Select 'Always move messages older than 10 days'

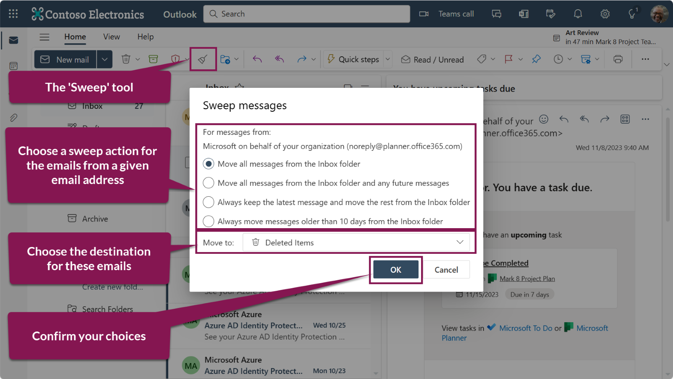(x=323, y=221)
